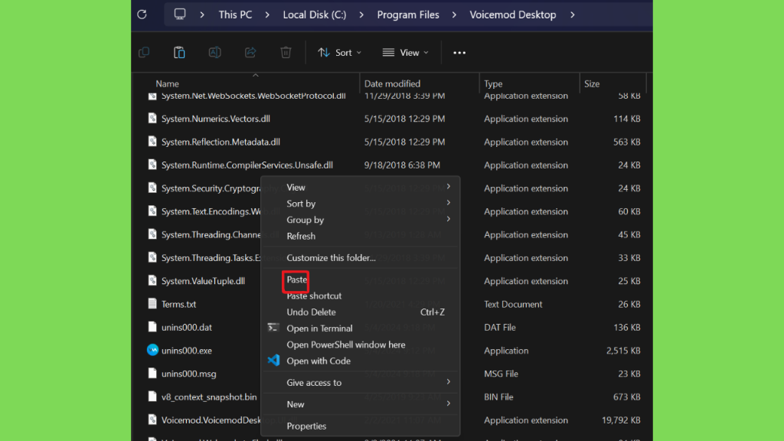Screen dimensions: 784x441
Task: Sort files by Name column header
Action: (x=167, y=83)
